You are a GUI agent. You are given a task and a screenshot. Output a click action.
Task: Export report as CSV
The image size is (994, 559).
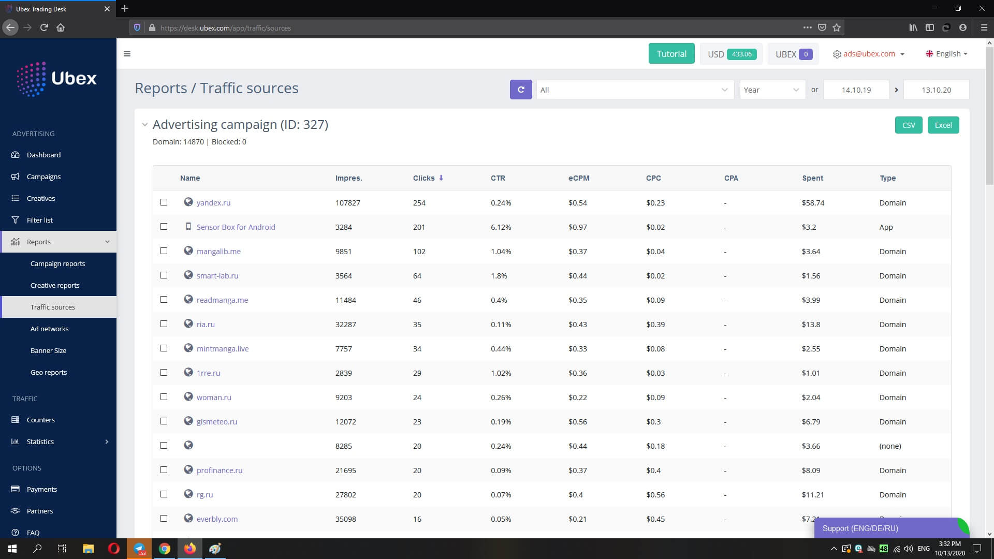[x=909, y=125]
